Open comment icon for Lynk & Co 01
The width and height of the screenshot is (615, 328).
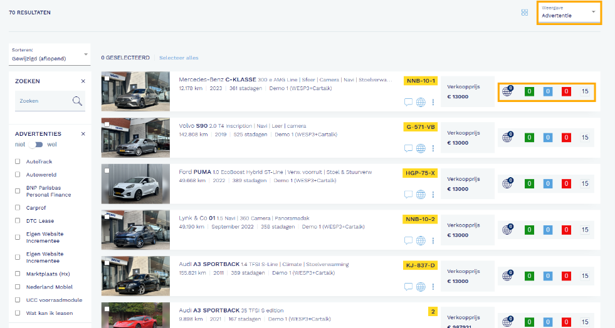[408, 241]
